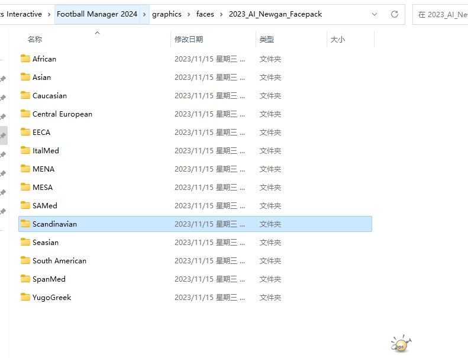
Task: Navigate to Interactive breadcrumb segment
Action: click(x=21, y=14)
